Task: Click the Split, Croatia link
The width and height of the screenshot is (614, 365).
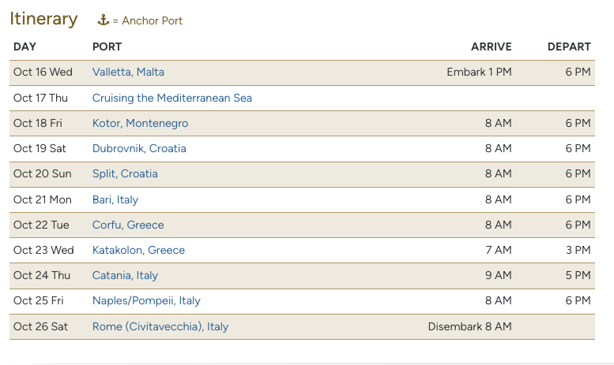Action: (x=125, y=174)
